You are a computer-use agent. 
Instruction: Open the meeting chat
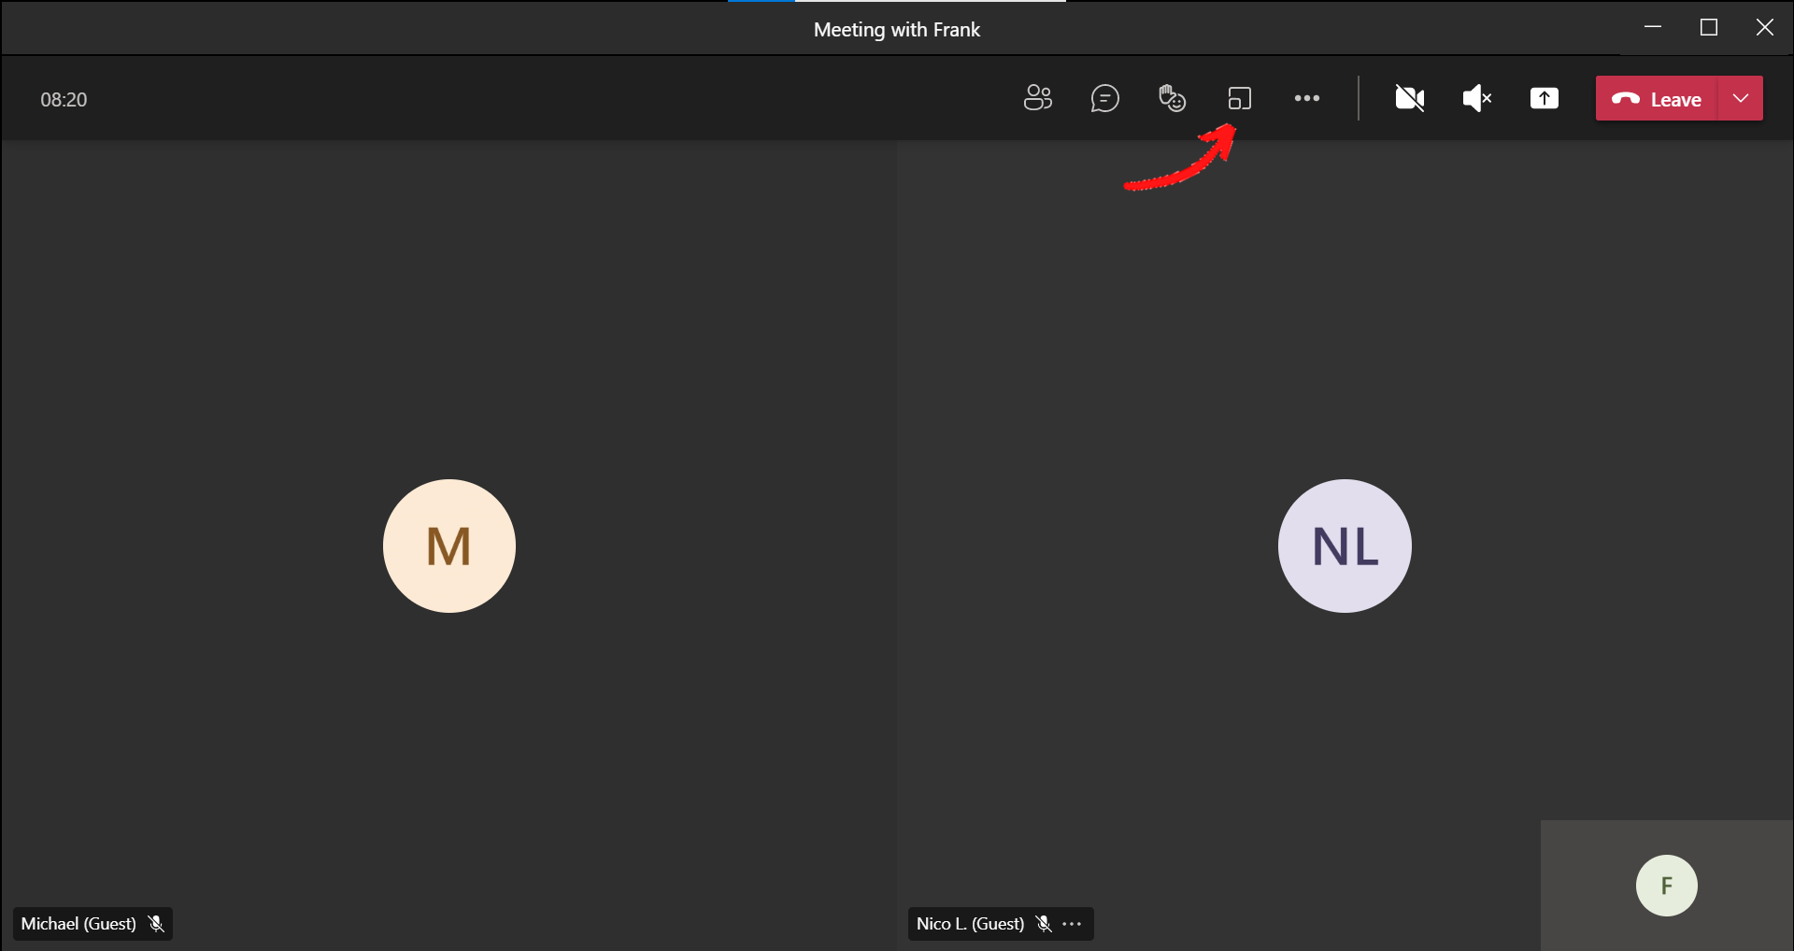[1104, 98]
